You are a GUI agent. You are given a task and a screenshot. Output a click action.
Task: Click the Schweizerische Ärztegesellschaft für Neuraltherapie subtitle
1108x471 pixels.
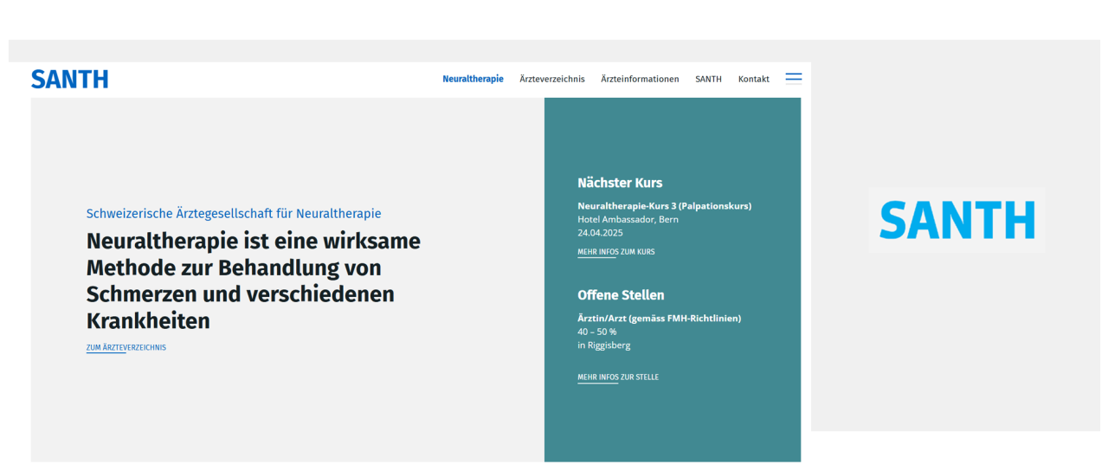234,213
